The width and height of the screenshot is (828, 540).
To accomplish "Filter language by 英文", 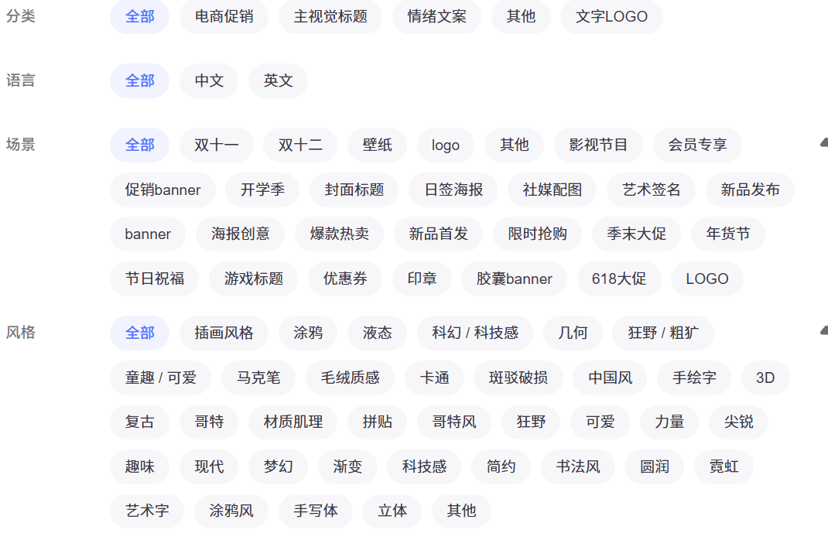I will (x=278, y=80).
